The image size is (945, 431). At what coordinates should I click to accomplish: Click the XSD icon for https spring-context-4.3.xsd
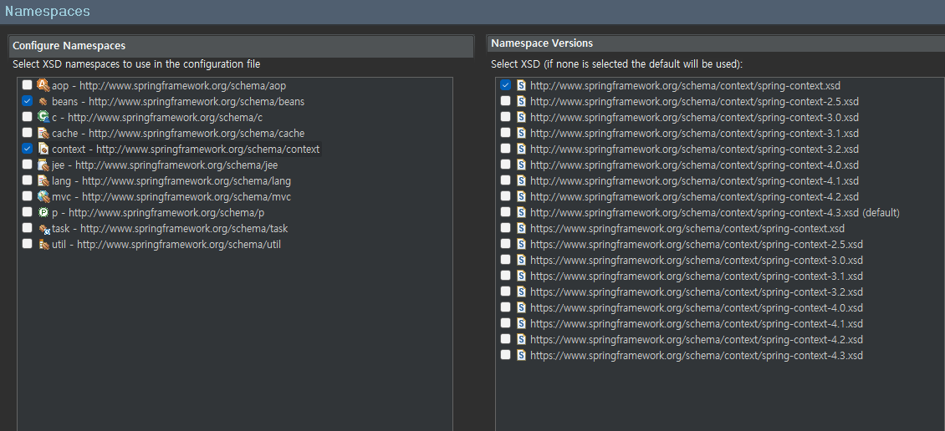tap(521, 355)
